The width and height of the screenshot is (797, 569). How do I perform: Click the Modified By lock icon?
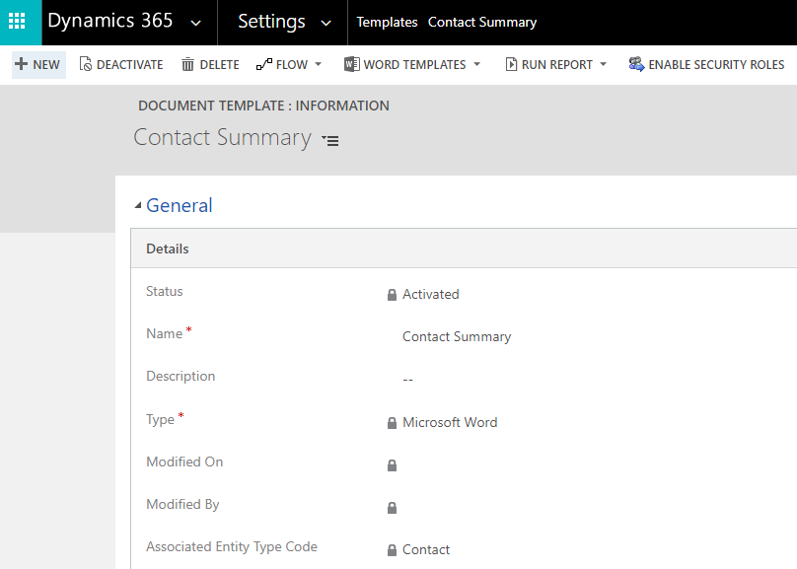(x=392, y=508)
